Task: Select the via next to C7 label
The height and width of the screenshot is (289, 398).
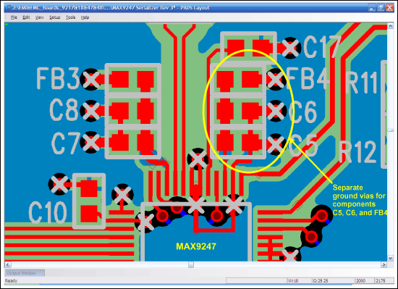Action: click(90, 142)
